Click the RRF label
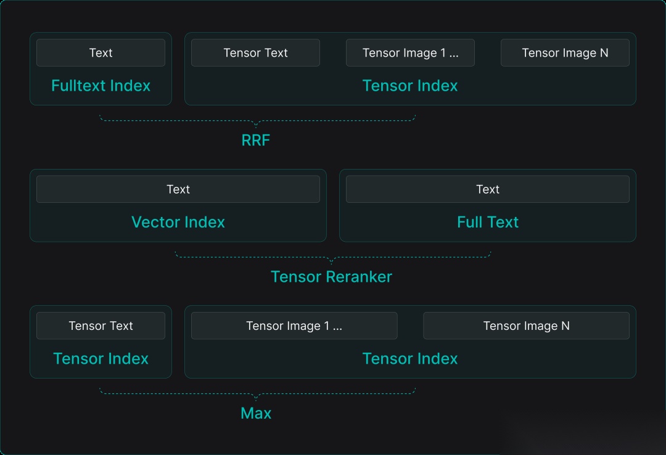Viewport: 666px width, 455px height. (256, 140)
